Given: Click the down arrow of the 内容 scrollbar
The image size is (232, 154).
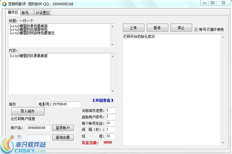Looking at the screenshot, I should (x=113, y=91).
